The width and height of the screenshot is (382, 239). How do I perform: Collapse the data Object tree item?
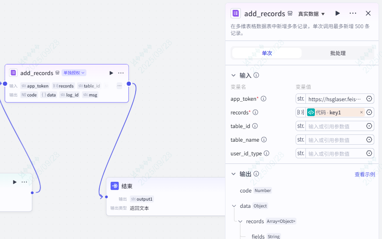(234, 206)
